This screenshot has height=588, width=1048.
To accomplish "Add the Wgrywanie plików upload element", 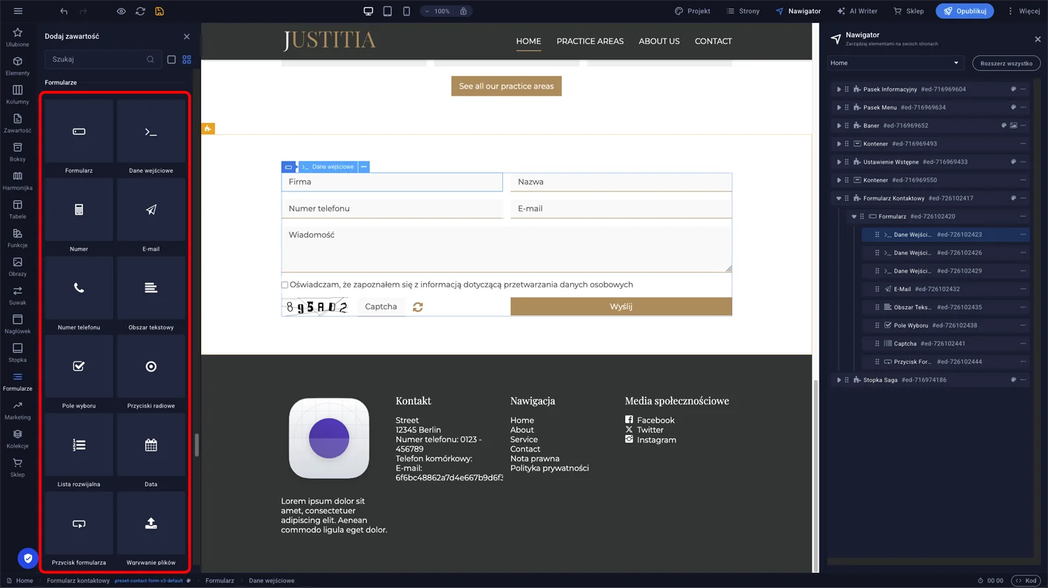I will [151, 529].
